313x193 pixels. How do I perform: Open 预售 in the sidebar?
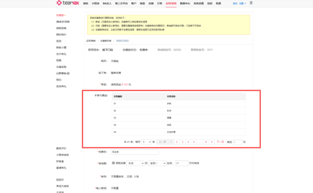pos(59,60)
